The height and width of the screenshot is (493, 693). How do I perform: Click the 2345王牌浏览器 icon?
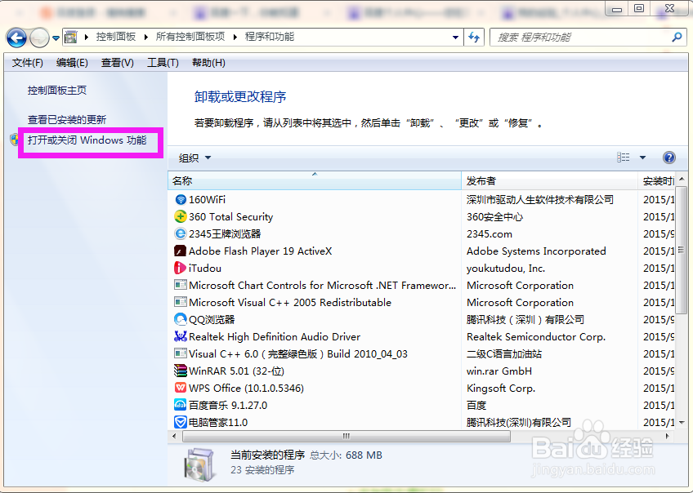(x=181, y=234)
